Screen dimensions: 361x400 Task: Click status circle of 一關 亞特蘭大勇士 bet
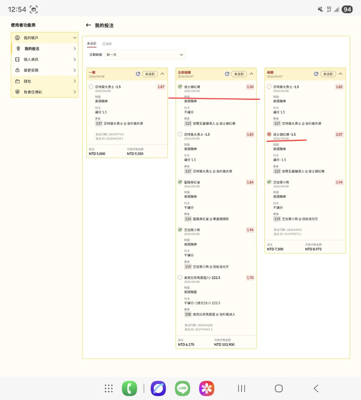(91, 87)
